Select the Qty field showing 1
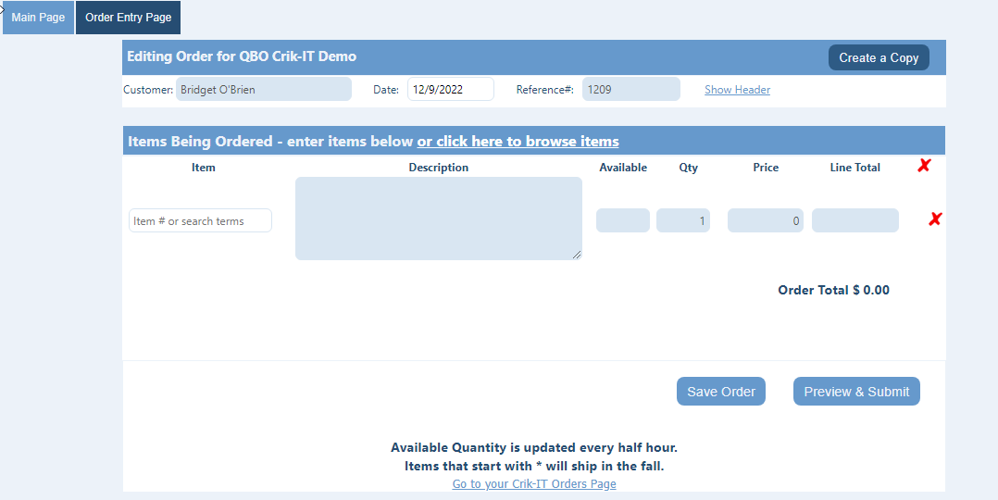The width and height of the screenshot is (998, 500). click(682, 220)
